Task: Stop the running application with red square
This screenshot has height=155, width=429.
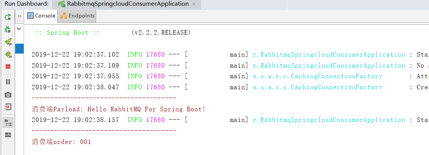Action: pos(8,66)
